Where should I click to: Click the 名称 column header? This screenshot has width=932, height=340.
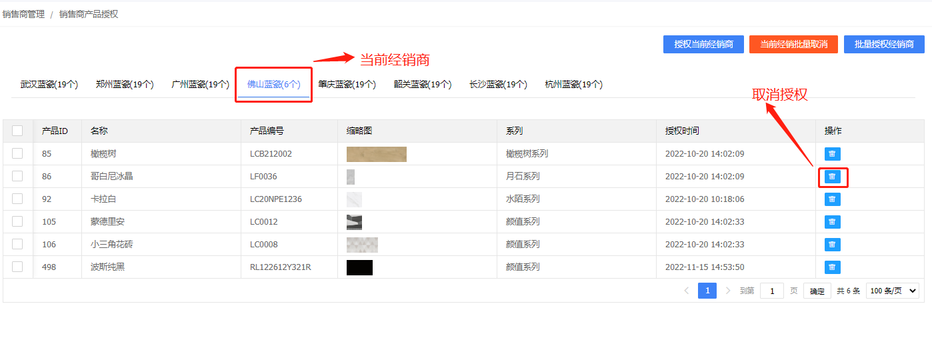[99, 131]
